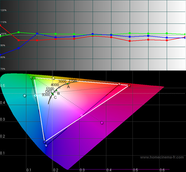This screenshot has height=172, width=186.
Task: Click the blue curve's lowest starting point
Action: (0, 55)
